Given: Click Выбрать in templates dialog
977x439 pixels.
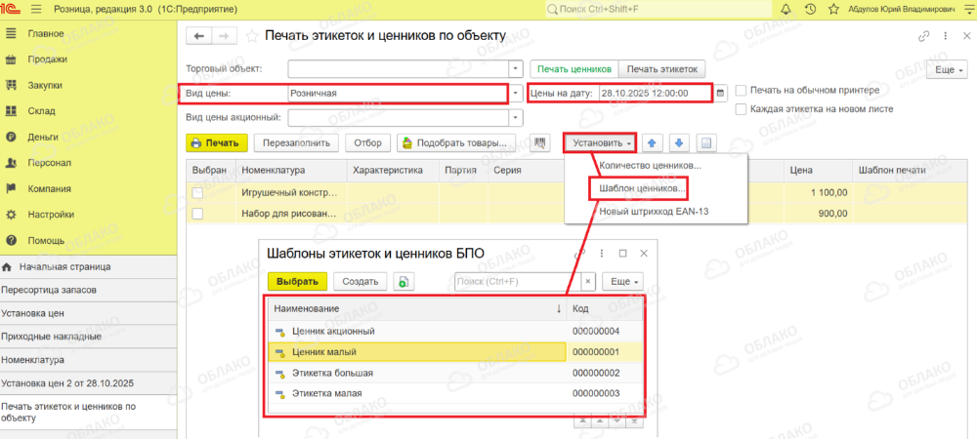Looking at the screenshot, I should (297, 281).
